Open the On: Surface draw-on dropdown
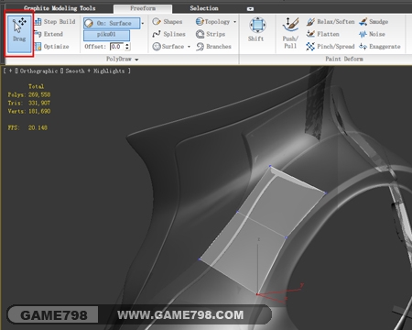412x330 pixels. coord(143,23)
